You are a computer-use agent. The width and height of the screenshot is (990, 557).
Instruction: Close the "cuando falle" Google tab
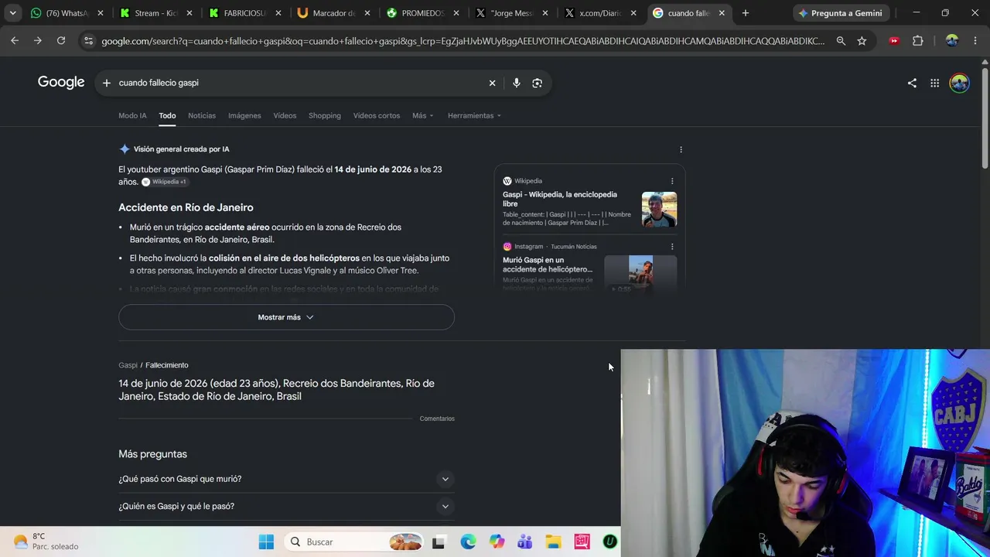(722, 13)
